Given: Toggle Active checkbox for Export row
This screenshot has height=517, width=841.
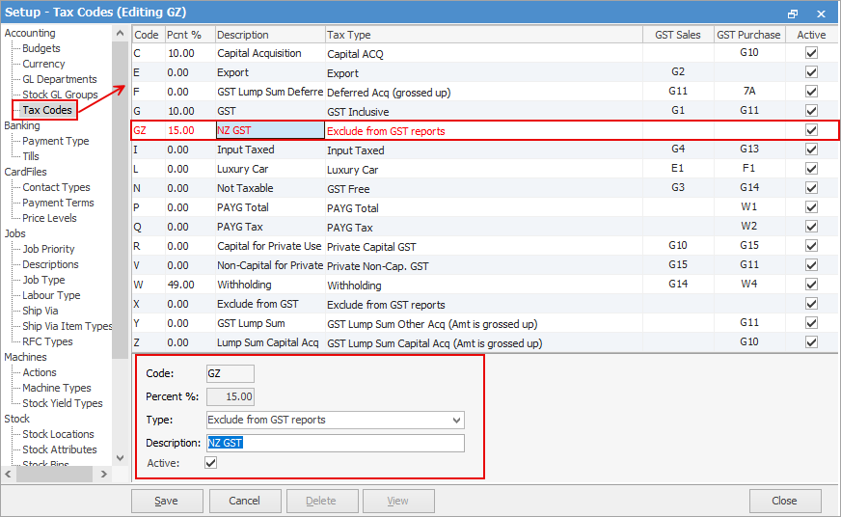Looking at the screenshot, I should [811, 72].
